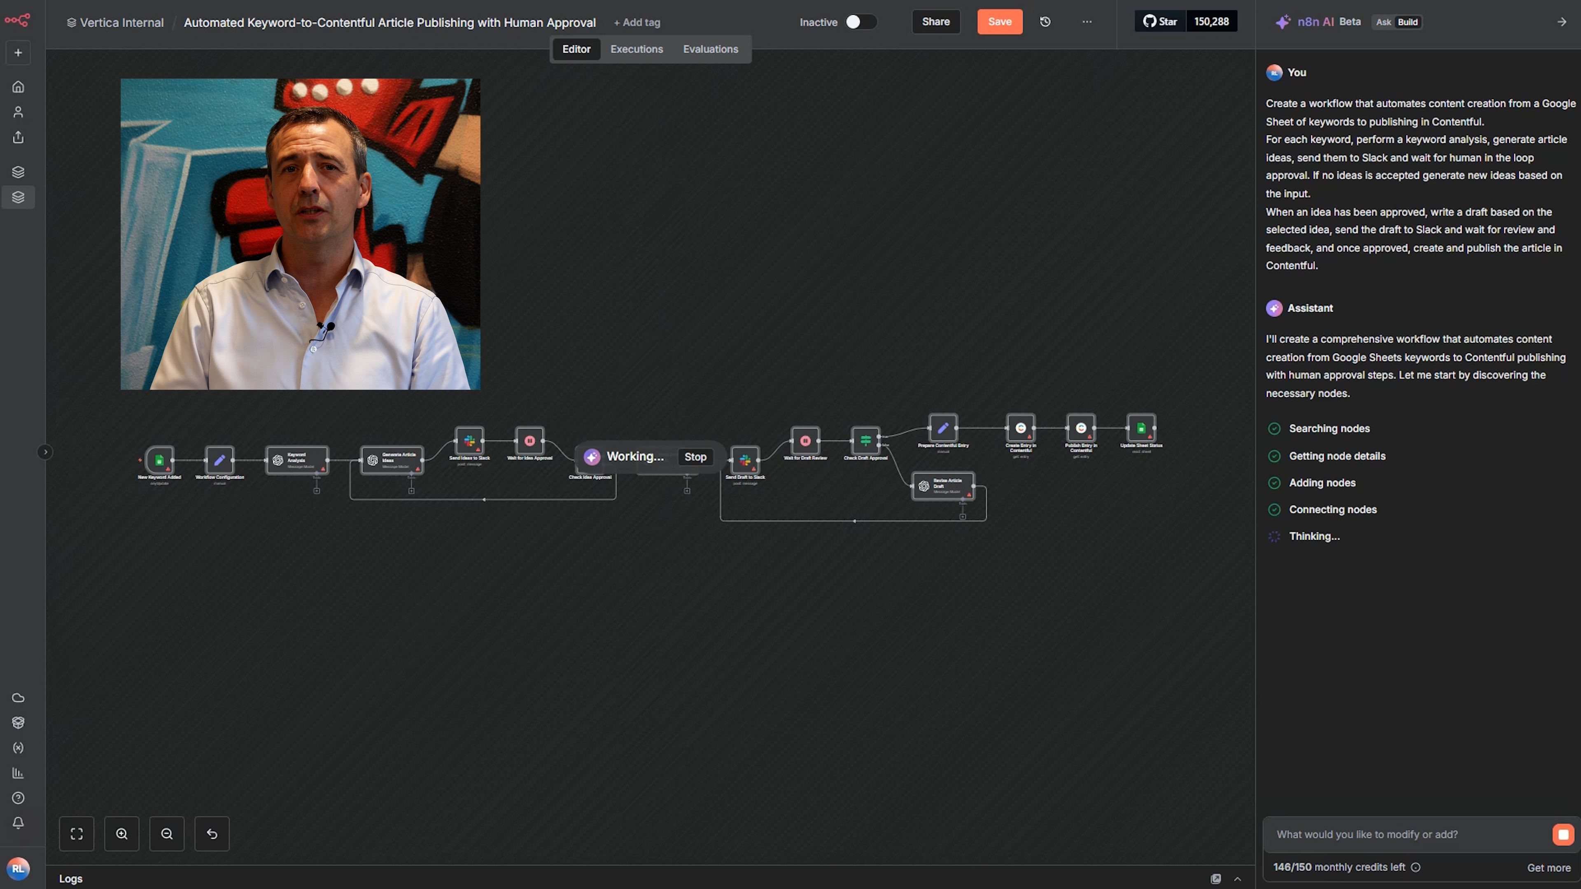
Task: Expand the Logs panel chevron
Action: pos(1237,879)
